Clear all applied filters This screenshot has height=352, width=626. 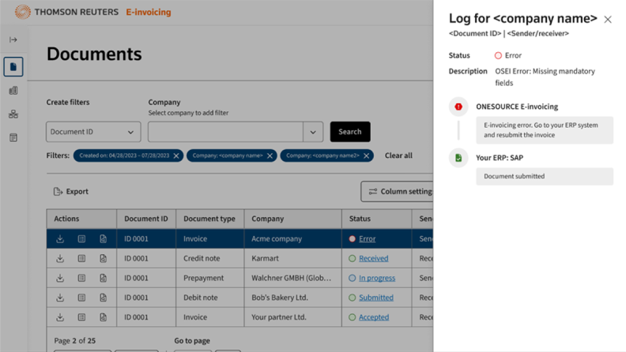398,155
